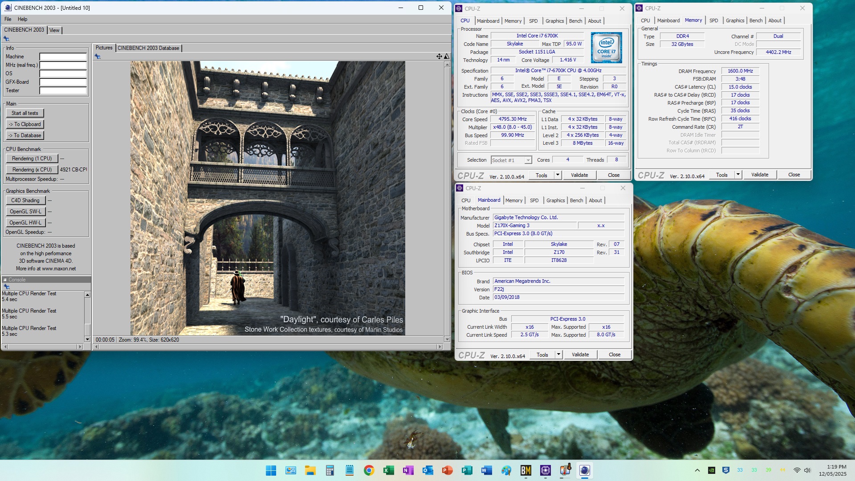This screenshot has height=481, width=855.
Task: Open Calculator from the taskbar
Action: point(330,470)
